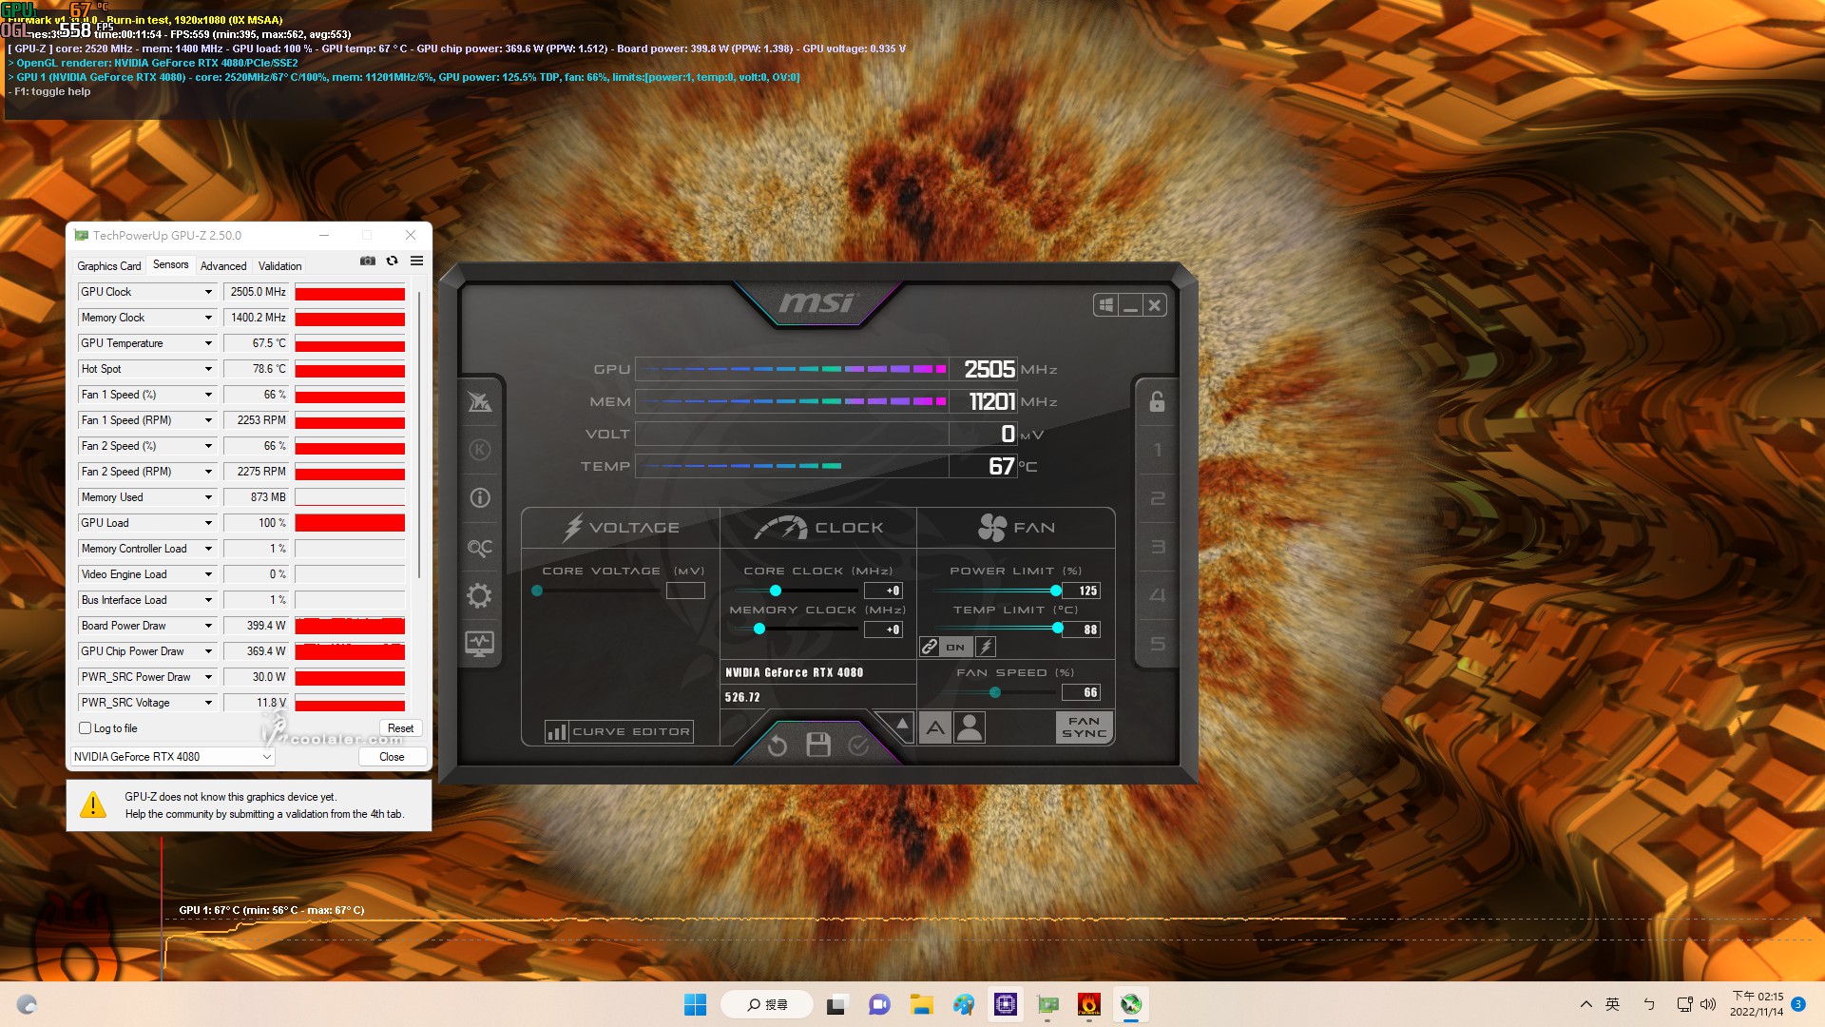Open the Windows Start menu
The image size is (1825, 1027).
coord(695,1004)
